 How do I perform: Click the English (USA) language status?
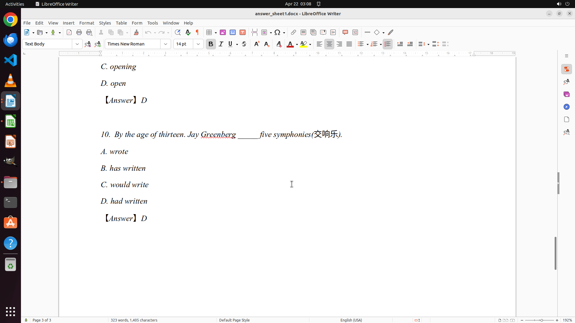point(351,320)
